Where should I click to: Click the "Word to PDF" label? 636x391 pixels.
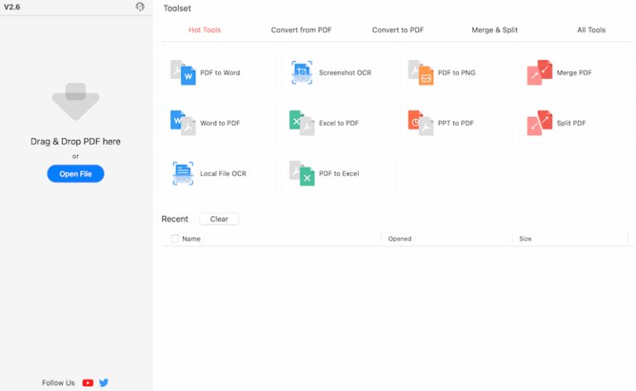click(x=219, y=123)
